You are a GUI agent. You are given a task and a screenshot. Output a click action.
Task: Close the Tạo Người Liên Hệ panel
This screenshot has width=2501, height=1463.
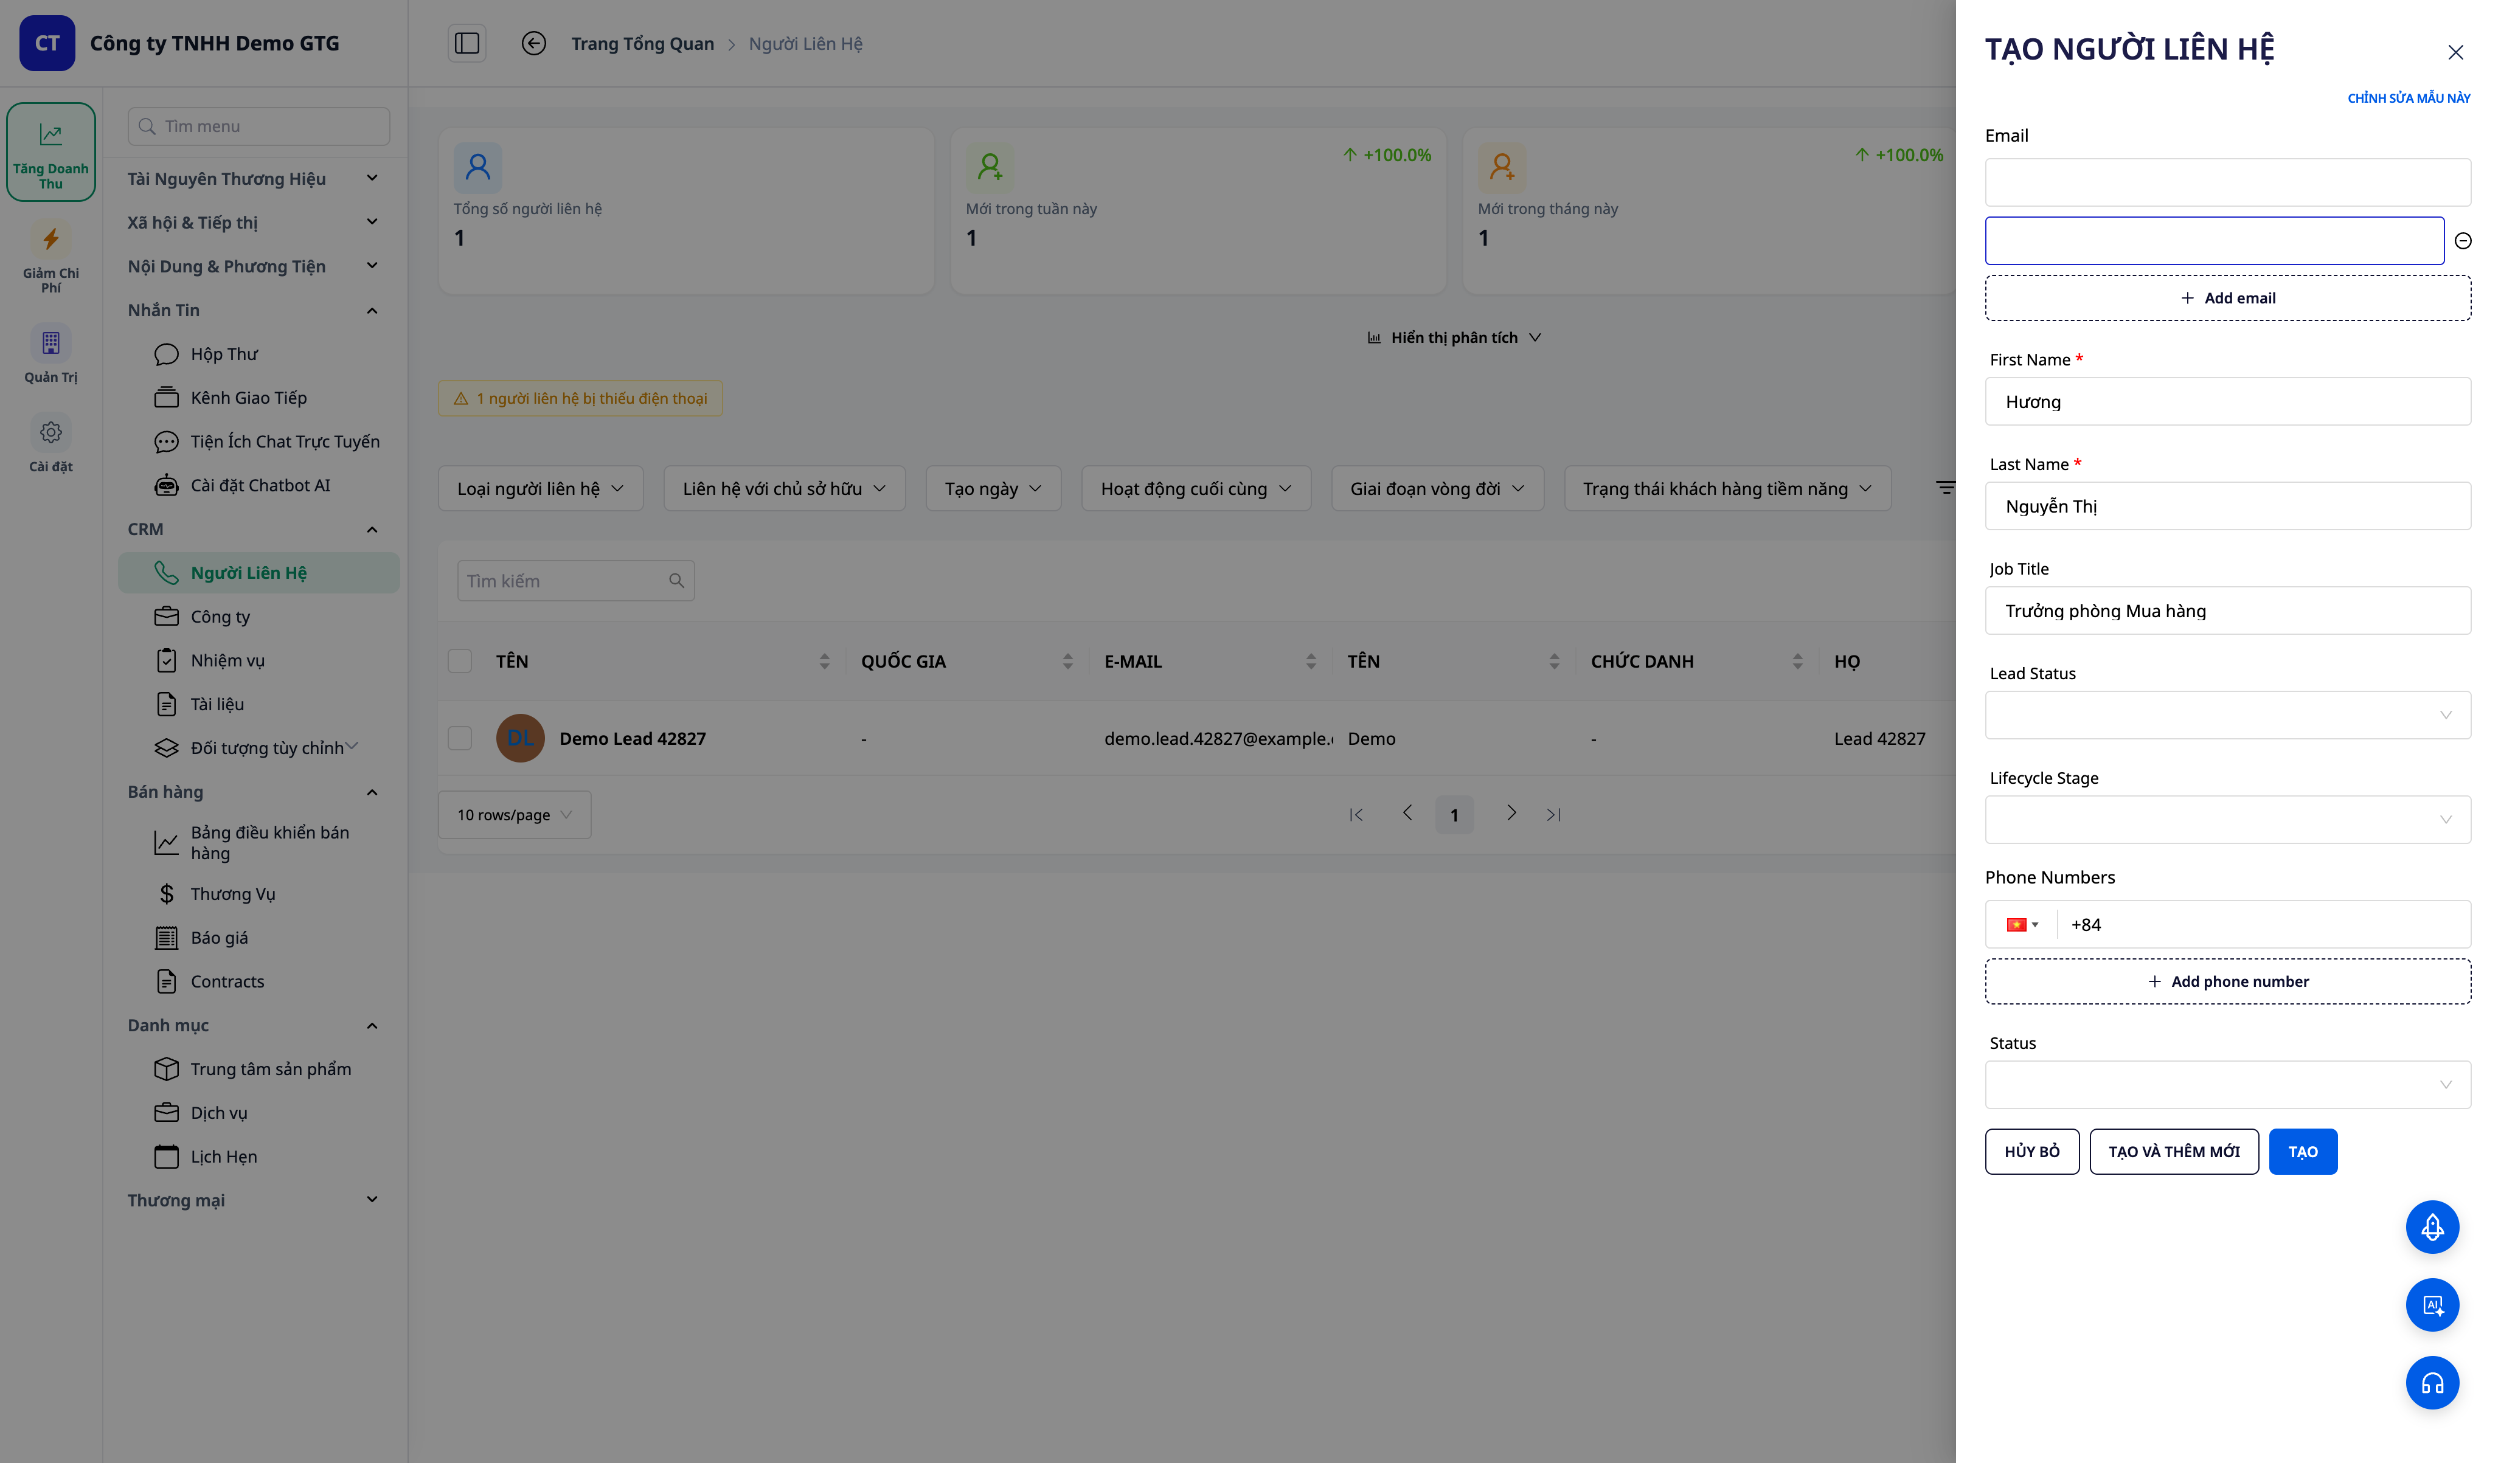click(x=2455, y=52)
